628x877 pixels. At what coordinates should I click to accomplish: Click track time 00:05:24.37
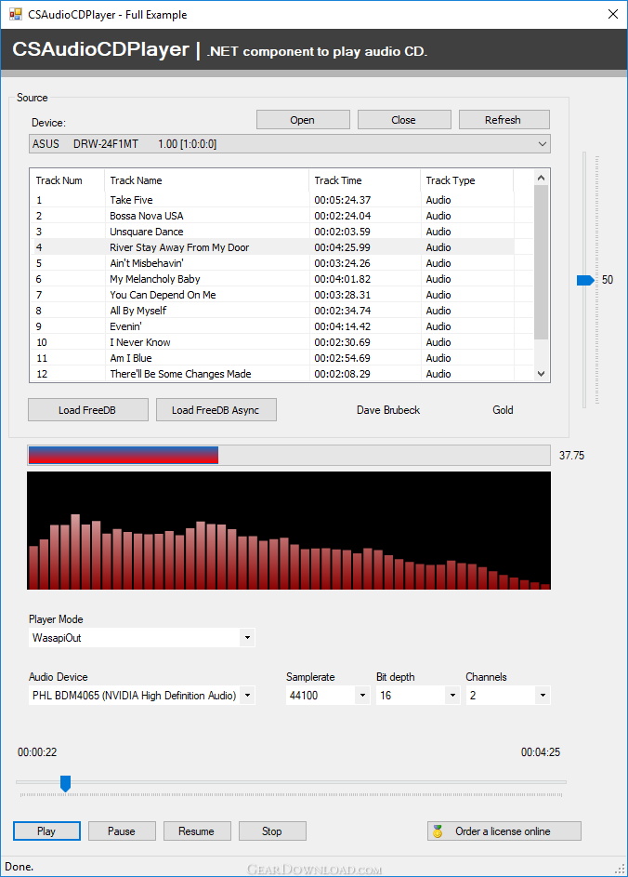(343, 200)
